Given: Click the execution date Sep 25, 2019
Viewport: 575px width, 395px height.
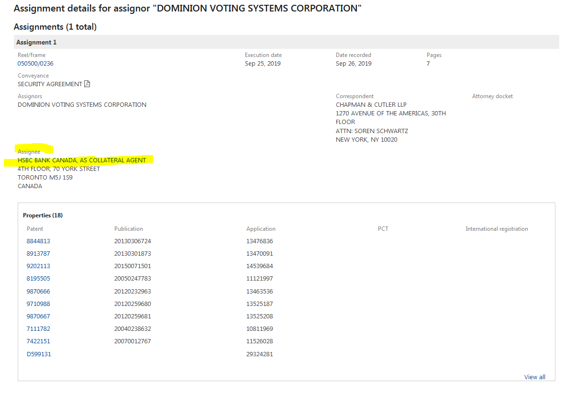Looking at the screenshot, I should pyautogui.click(x=263, y=64).
